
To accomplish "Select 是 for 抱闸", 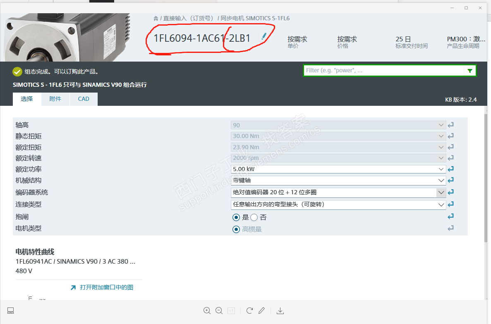I will click(x=236, y=217).
